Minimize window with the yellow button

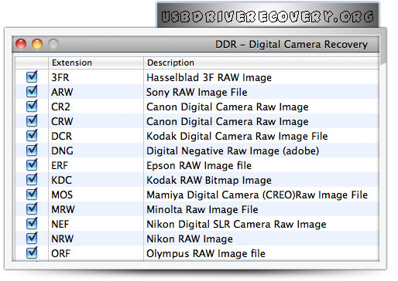37,44
